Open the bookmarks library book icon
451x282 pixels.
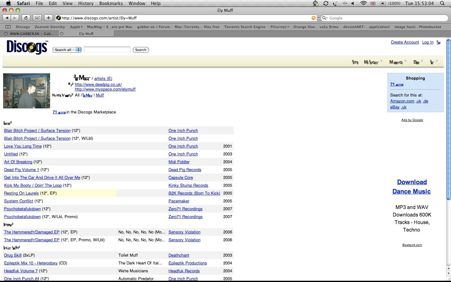pos(8,27)
